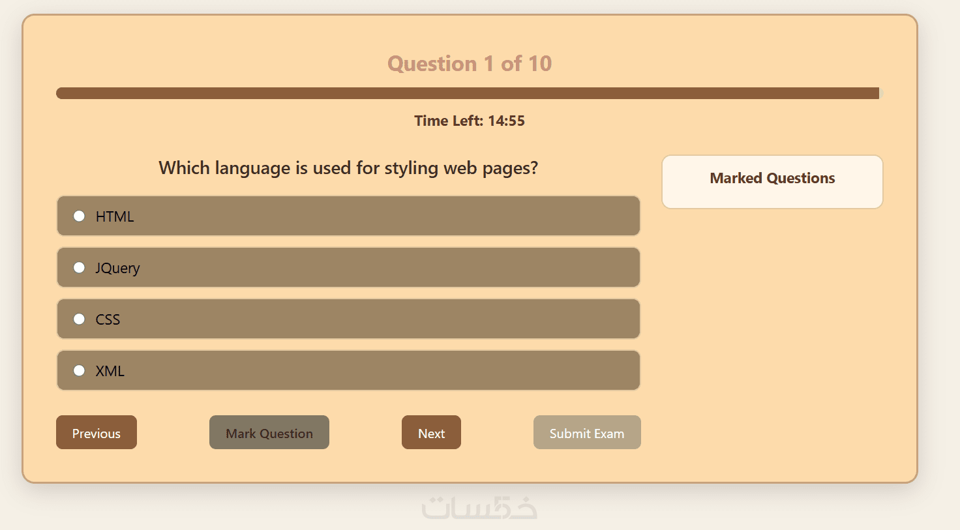
Task: Click the CSS answer label text
Action: [108, 319]
